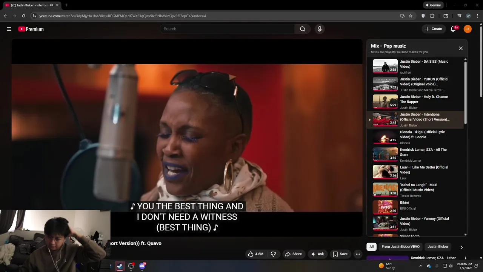The width and height of the screenshot is (483, 272).
Task: Show hidden system tray icons
Action: 421,266
